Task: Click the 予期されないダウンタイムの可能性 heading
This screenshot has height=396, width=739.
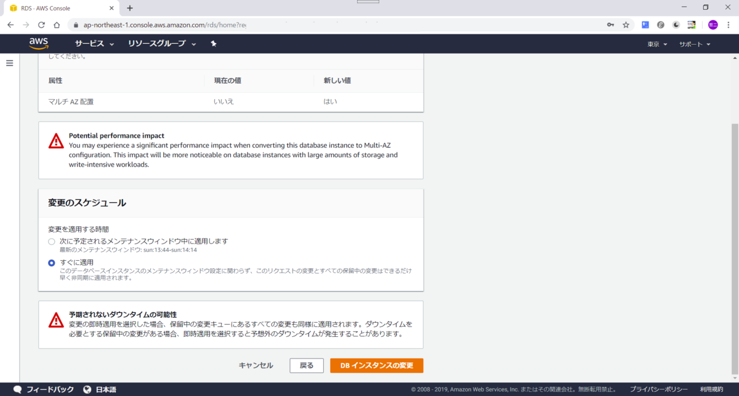Action: [123, 314]
